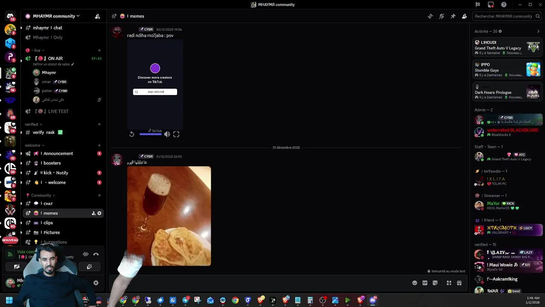
Task: Replay the TikTok video
Action: 132,134
